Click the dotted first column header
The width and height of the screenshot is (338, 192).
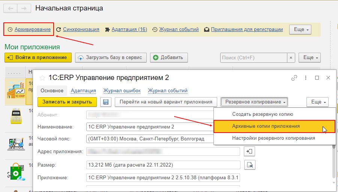14,72
